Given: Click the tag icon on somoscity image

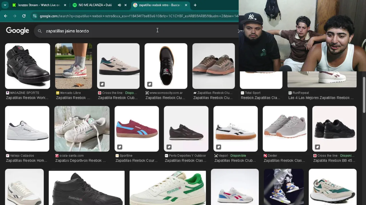Looking at the screenshot, I should [150, 84].
